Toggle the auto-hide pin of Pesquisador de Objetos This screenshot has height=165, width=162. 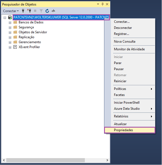point(102,4)
